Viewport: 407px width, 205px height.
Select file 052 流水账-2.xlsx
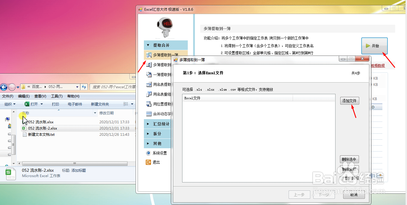[x=42, y=128]
